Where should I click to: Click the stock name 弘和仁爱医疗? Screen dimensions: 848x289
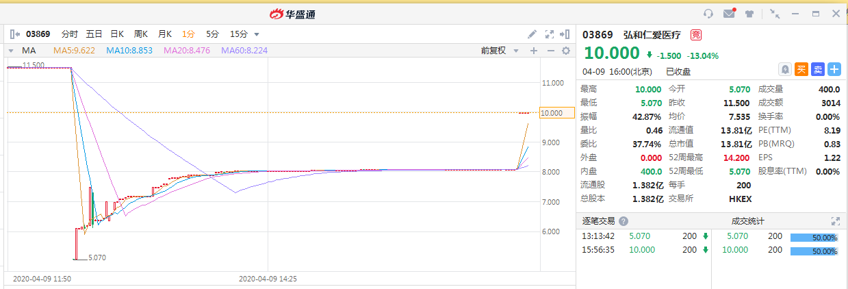(653, 34)
